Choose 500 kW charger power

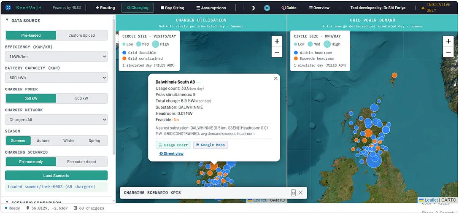click(82, 98)
